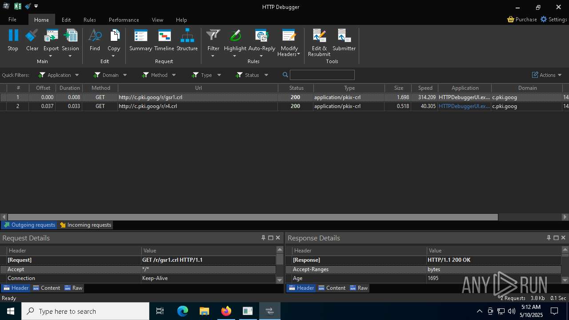The height and width of the screenshot is (320, 569).
Task: Close the Response Details panel
Action: tap(563, 238)
